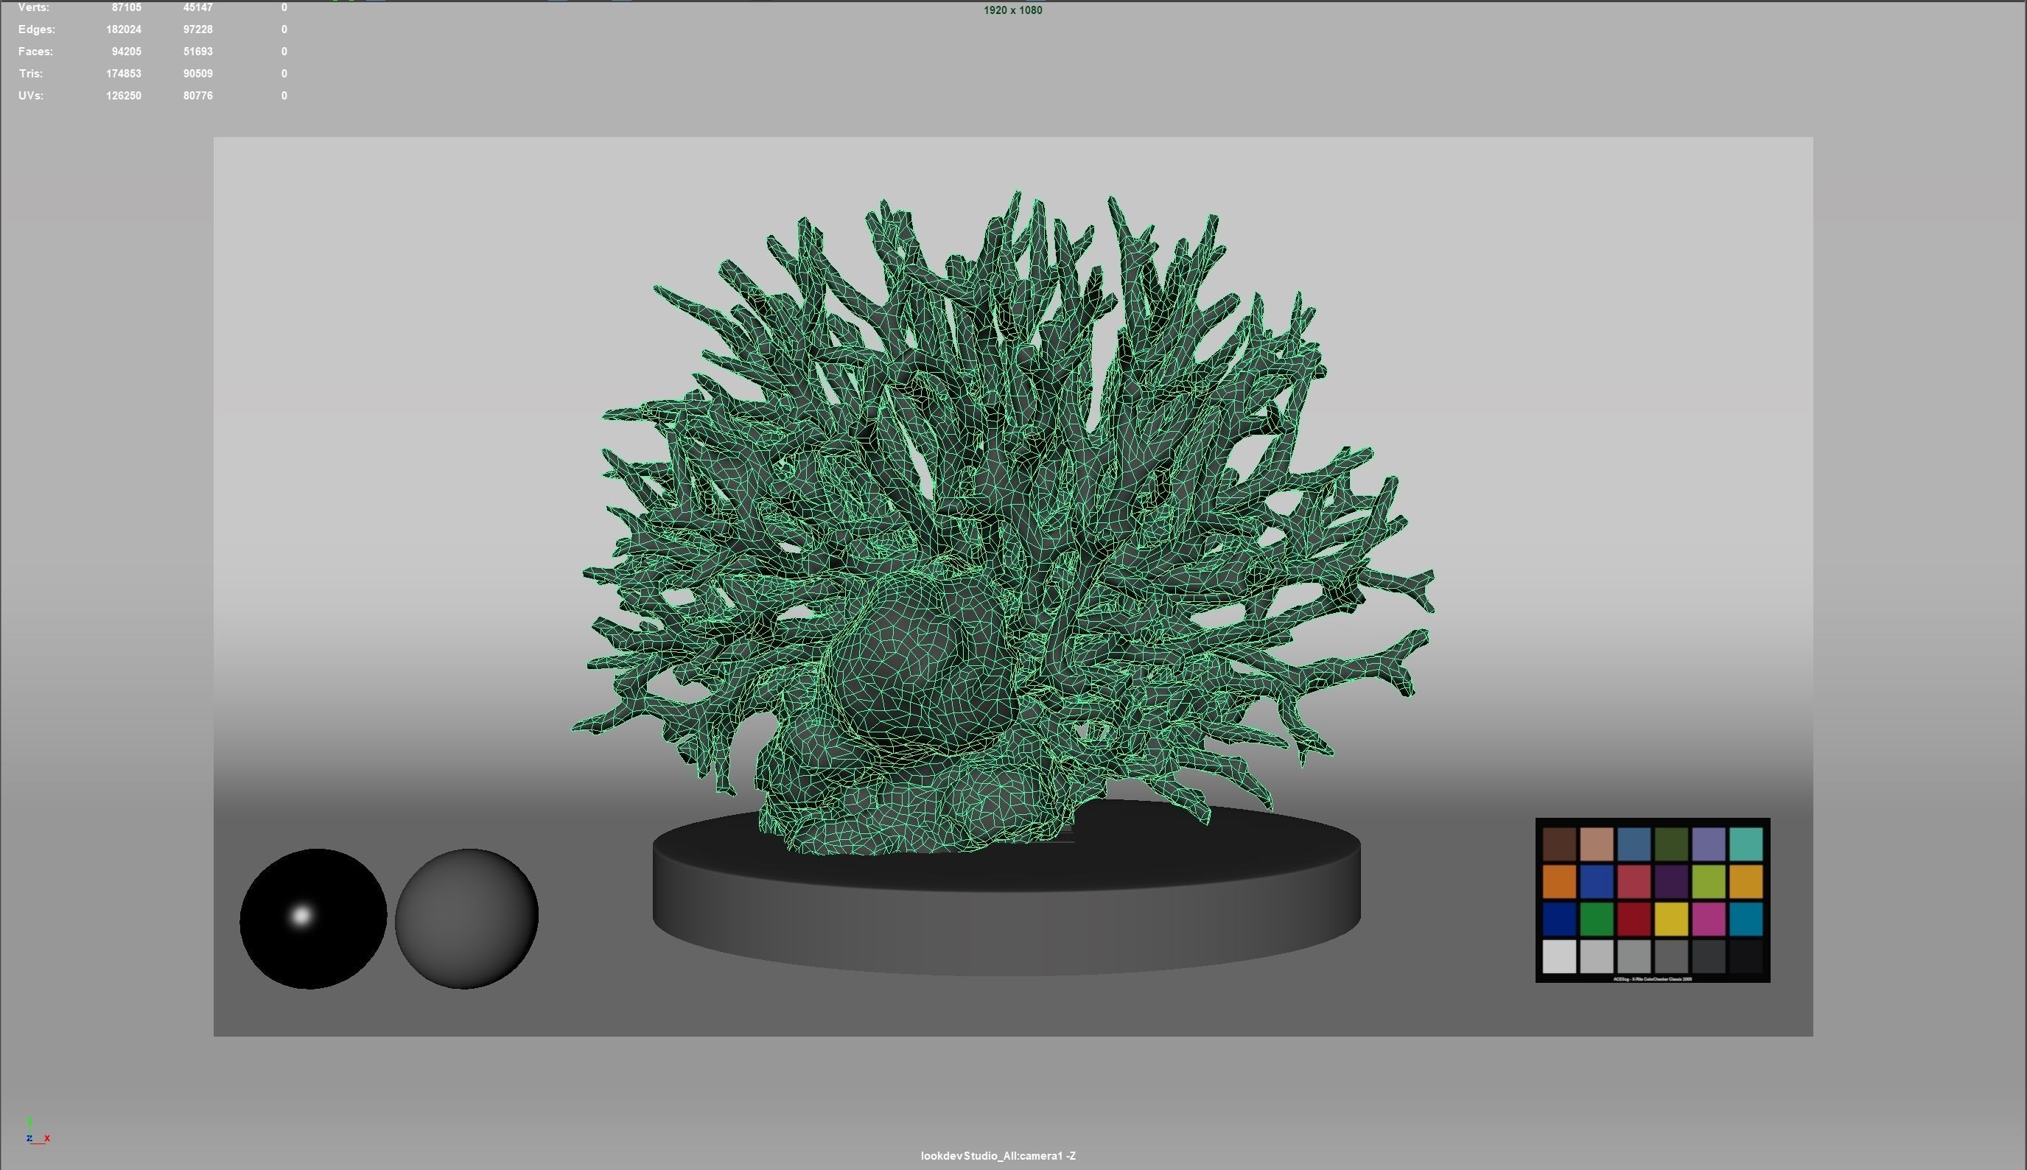The height and width of the screenshot is (1170, 2027).
Task: Pick the light tan skin-tone swatch
Action: tap(1597, 844)
